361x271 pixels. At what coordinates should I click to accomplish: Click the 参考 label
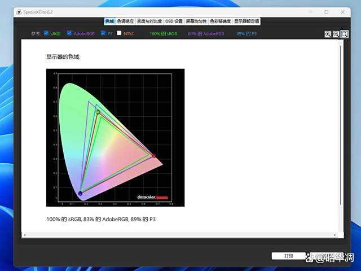pos(36,34)
